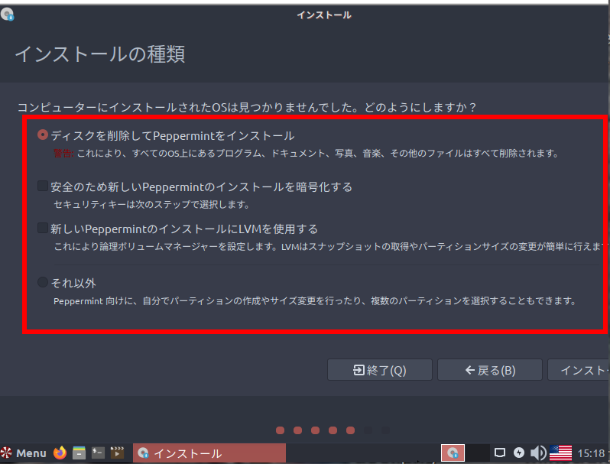The image size is (610, 464).
Task: Click the 終了(Q) quit button
Action: coord(380,370)
